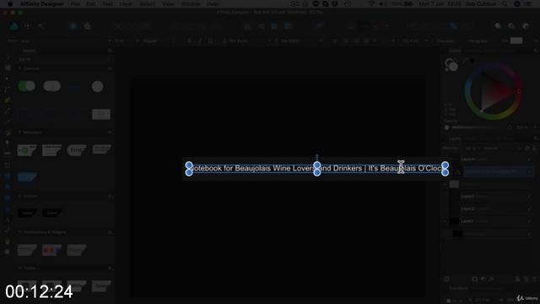This screenshot has height=304, width=540.
Task: Toggle bold formatting
Action: click(189, 41)
